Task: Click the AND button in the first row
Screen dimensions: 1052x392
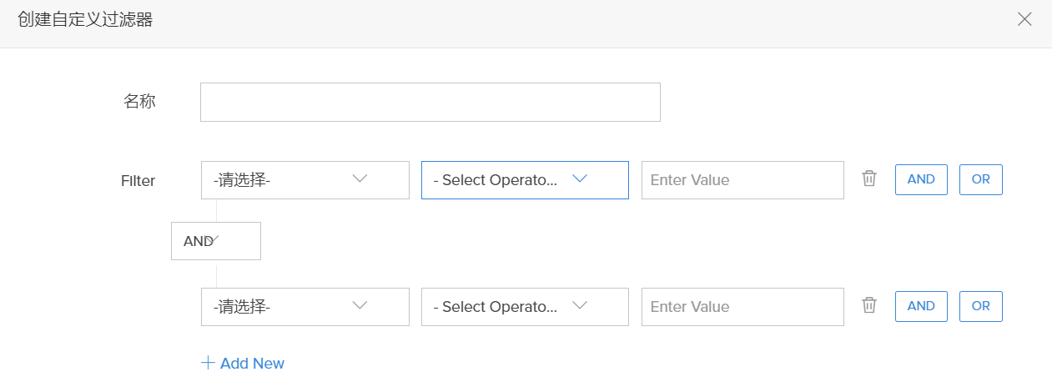Action: [x=921, y=179]
